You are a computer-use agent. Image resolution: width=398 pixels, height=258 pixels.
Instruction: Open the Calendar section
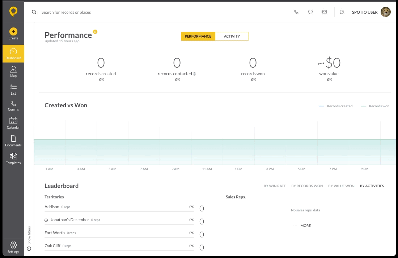13,123
